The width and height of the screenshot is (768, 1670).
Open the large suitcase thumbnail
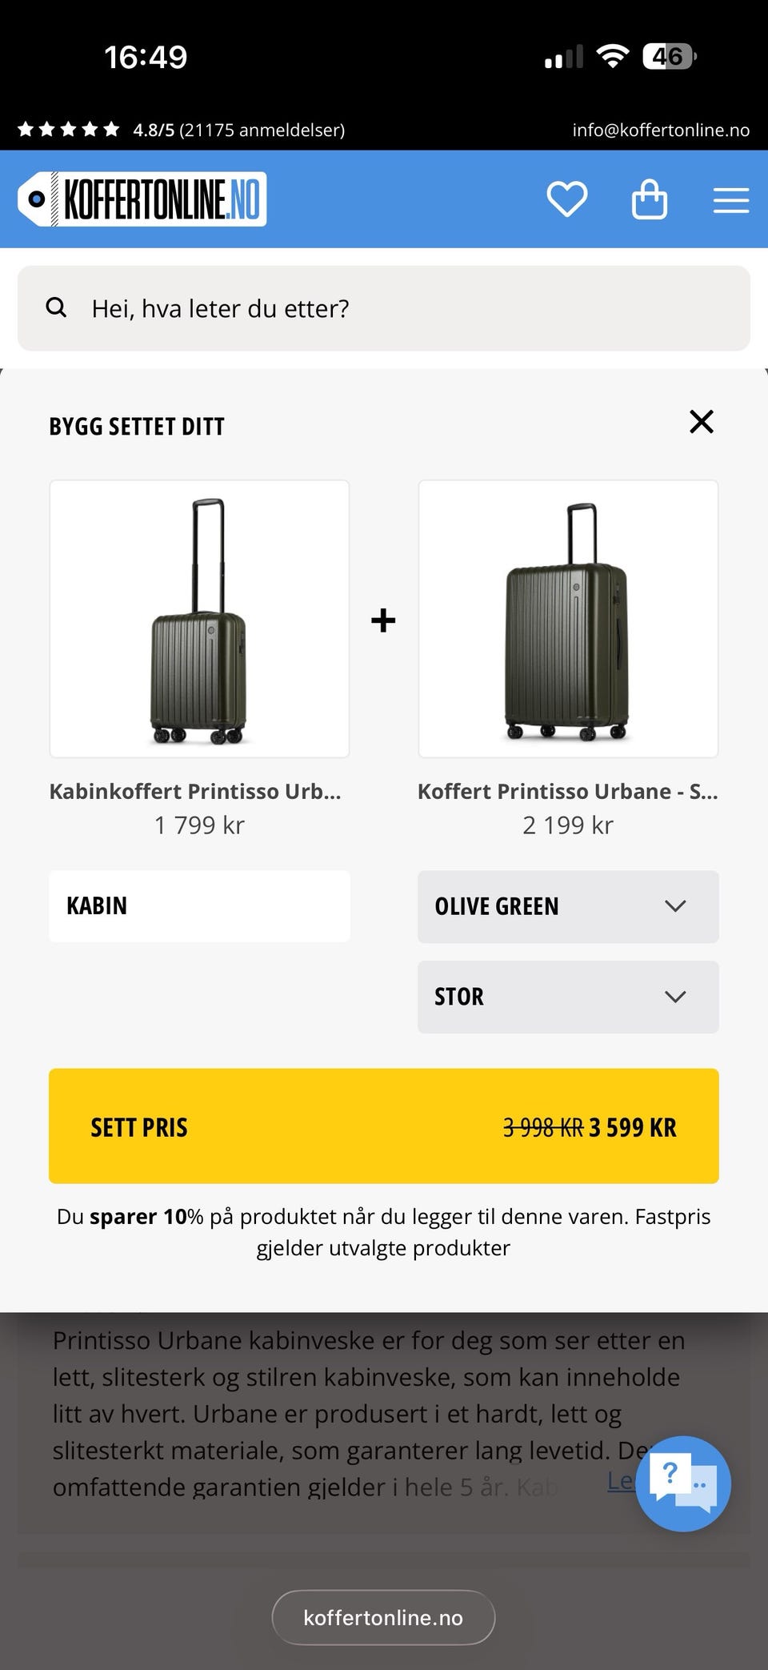(568, 619)
